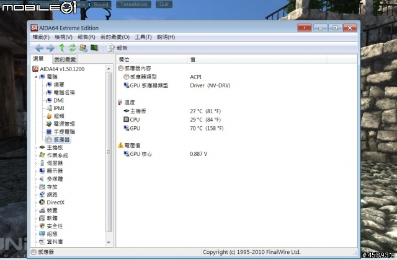
Task: Expand the 網路 tree node
Action: pyautogui.click(x=36, y=194)
